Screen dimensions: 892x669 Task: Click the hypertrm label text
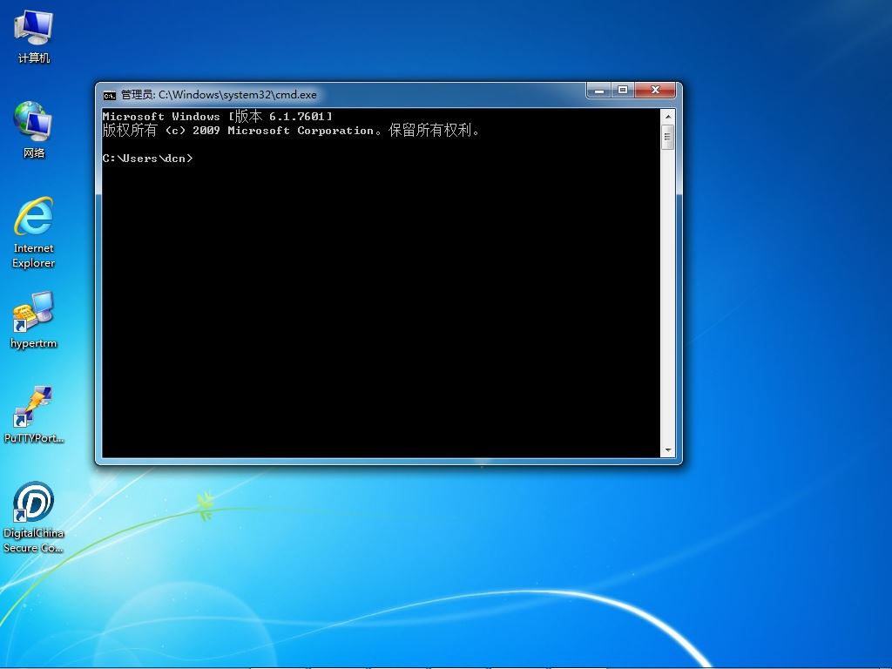click(x=34, y=343)
